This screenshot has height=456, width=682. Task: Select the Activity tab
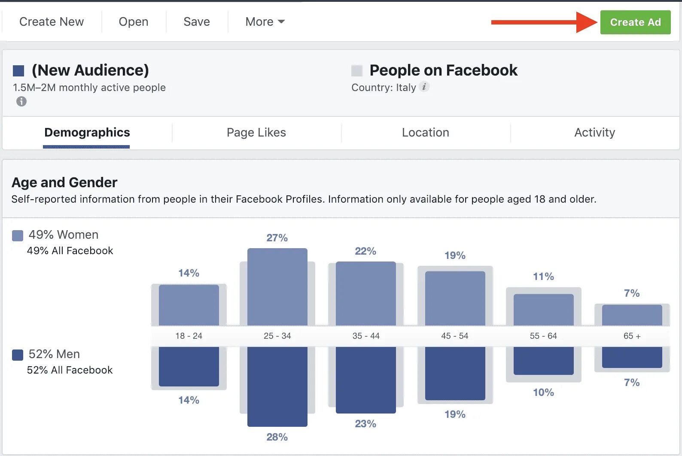594,132
